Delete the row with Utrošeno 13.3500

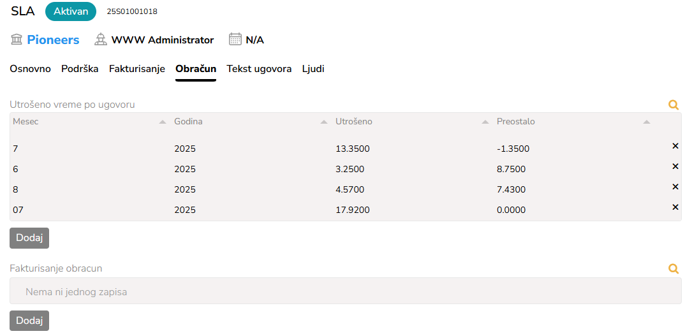675,146
